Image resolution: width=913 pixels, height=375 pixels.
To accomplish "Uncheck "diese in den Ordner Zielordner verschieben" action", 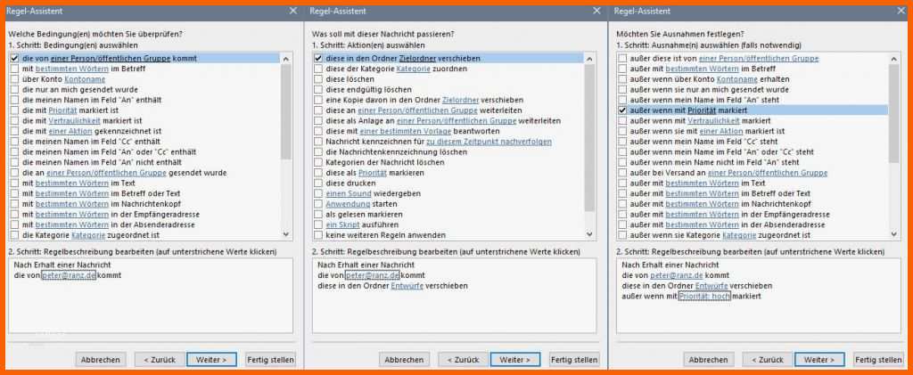I will point(318,58).
